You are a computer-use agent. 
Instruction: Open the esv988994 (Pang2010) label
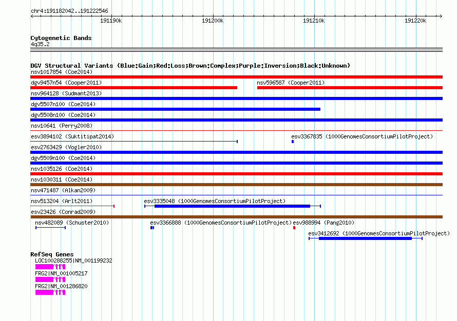click(323, 223)
